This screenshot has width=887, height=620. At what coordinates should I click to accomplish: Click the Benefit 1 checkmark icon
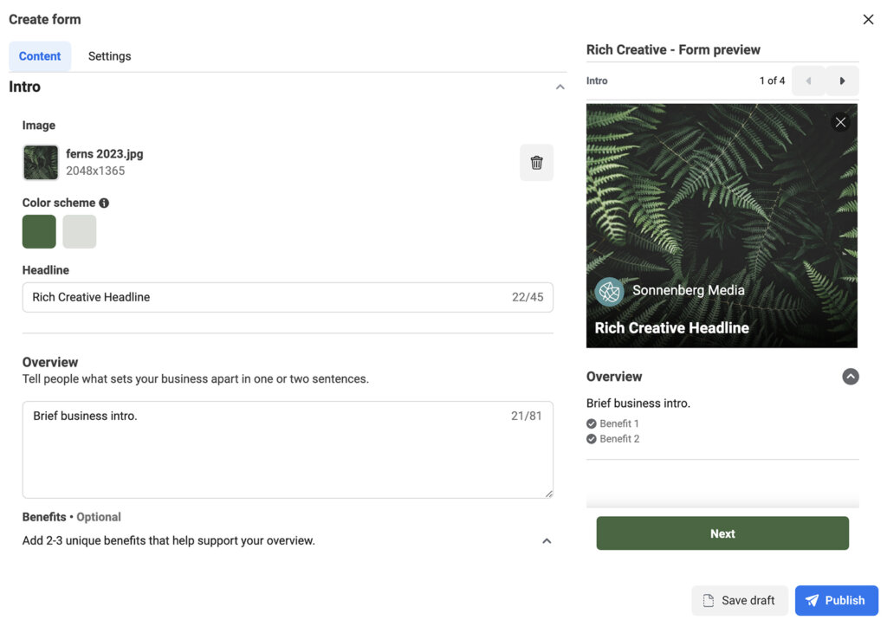click(592, 423)
